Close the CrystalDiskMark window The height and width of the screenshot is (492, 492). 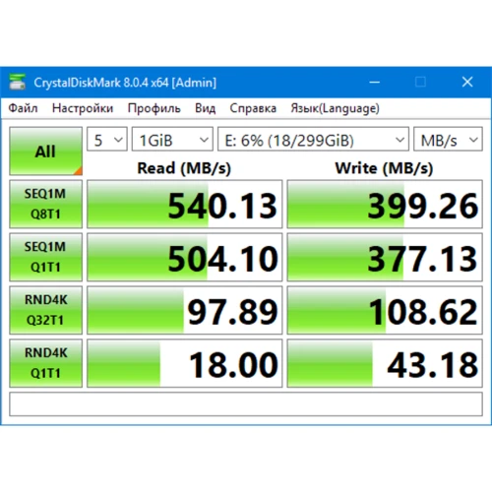467,82
